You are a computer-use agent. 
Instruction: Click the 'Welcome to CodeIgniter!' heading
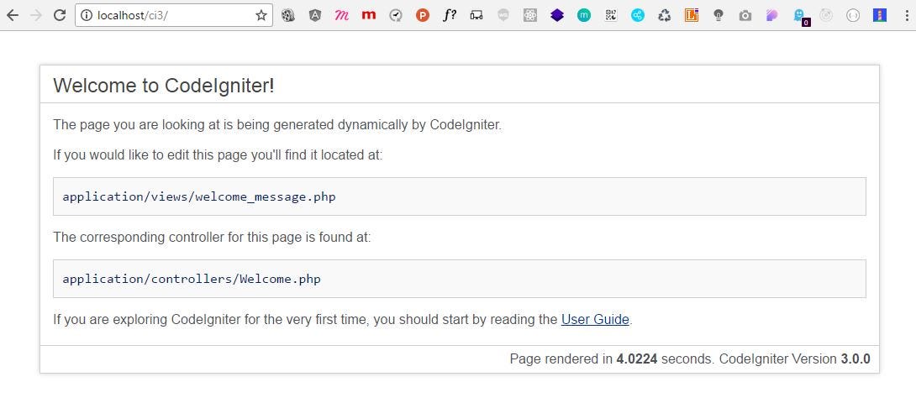pos(164,86)
